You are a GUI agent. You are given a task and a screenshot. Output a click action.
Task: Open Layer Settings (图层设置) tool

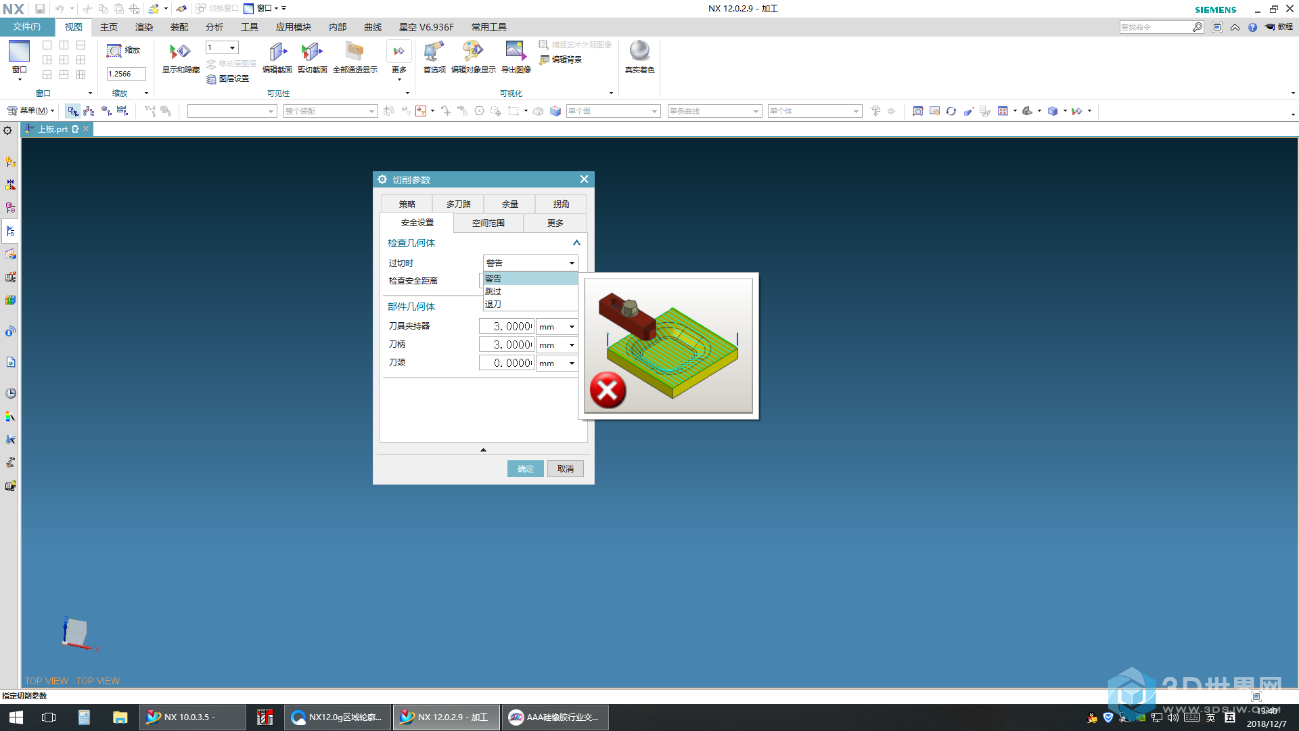(x=228, y=79)
